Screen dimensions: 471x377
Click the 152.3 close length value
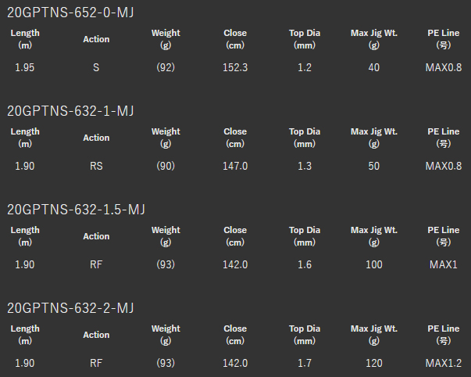tap(235, 67)
